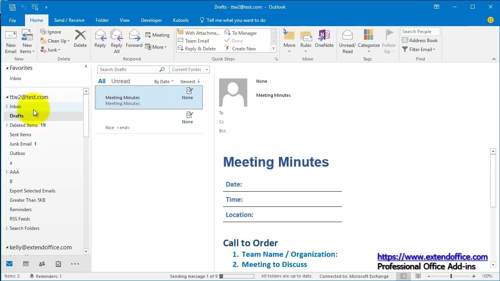
Task: Click the zoom slider in status bar
Action: pyautogui.click(x=451, y=276)
